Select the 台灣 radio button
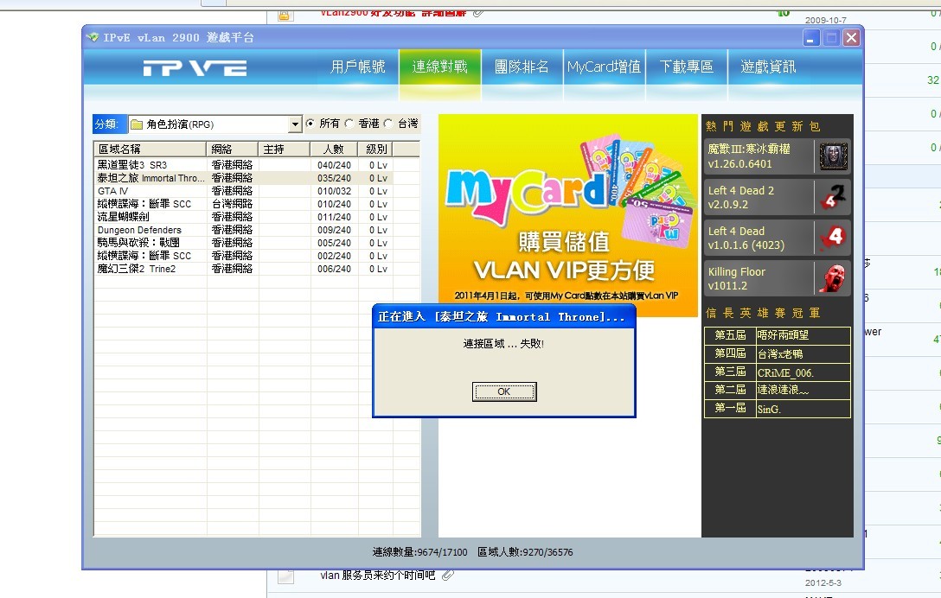This screenshot has height=598, width=941. (388, 124)
